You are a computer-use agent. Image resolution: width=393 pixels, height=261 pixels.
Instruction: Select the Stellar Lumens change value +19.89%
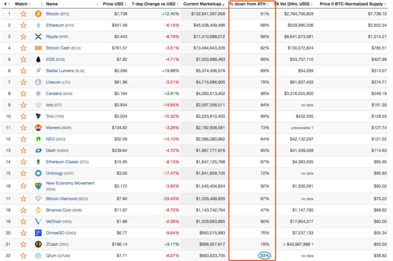click(x=170, y=71)
